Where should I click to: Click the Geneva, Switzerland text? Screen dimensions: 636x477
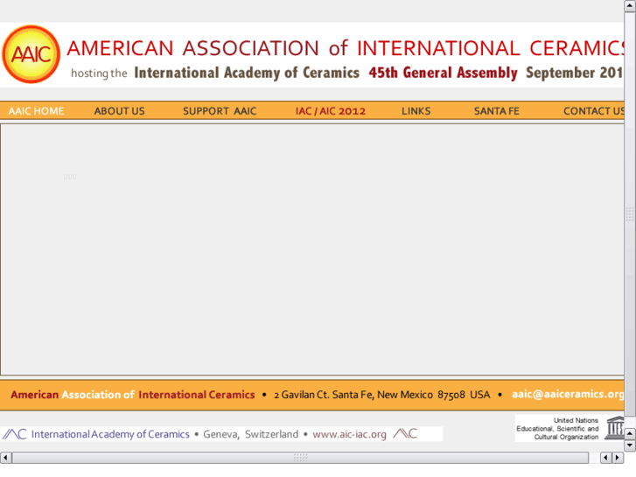pos(251,434)
